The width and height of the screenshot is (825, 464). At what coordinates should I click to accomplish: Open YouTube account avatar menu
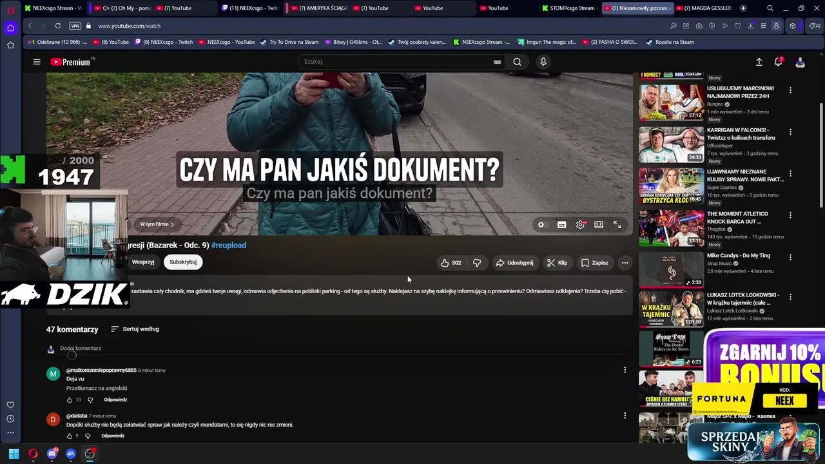800,62
